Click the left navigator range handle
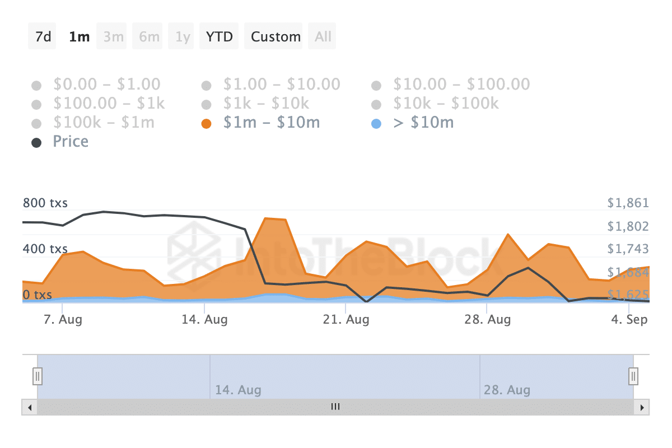Screen dimensions: 672x448 coord(38,375)
